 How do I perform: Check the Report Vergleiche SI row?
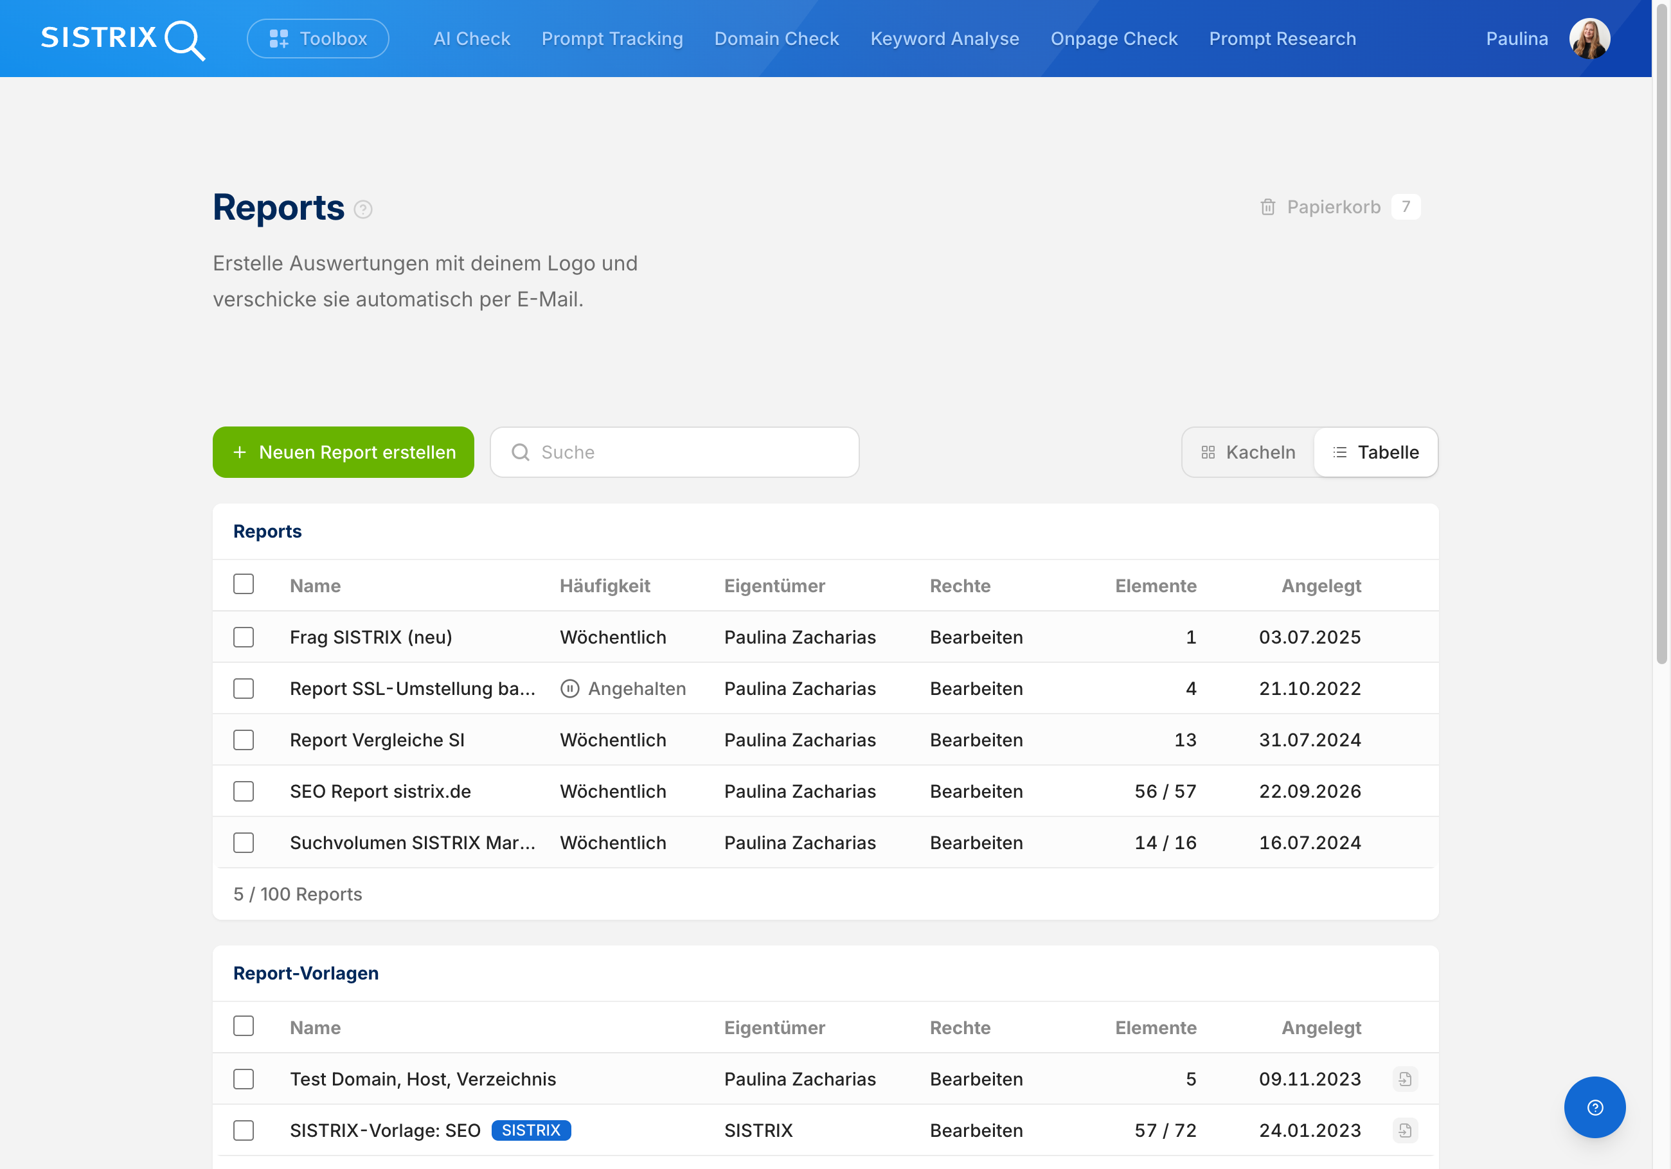pos(244,740)
